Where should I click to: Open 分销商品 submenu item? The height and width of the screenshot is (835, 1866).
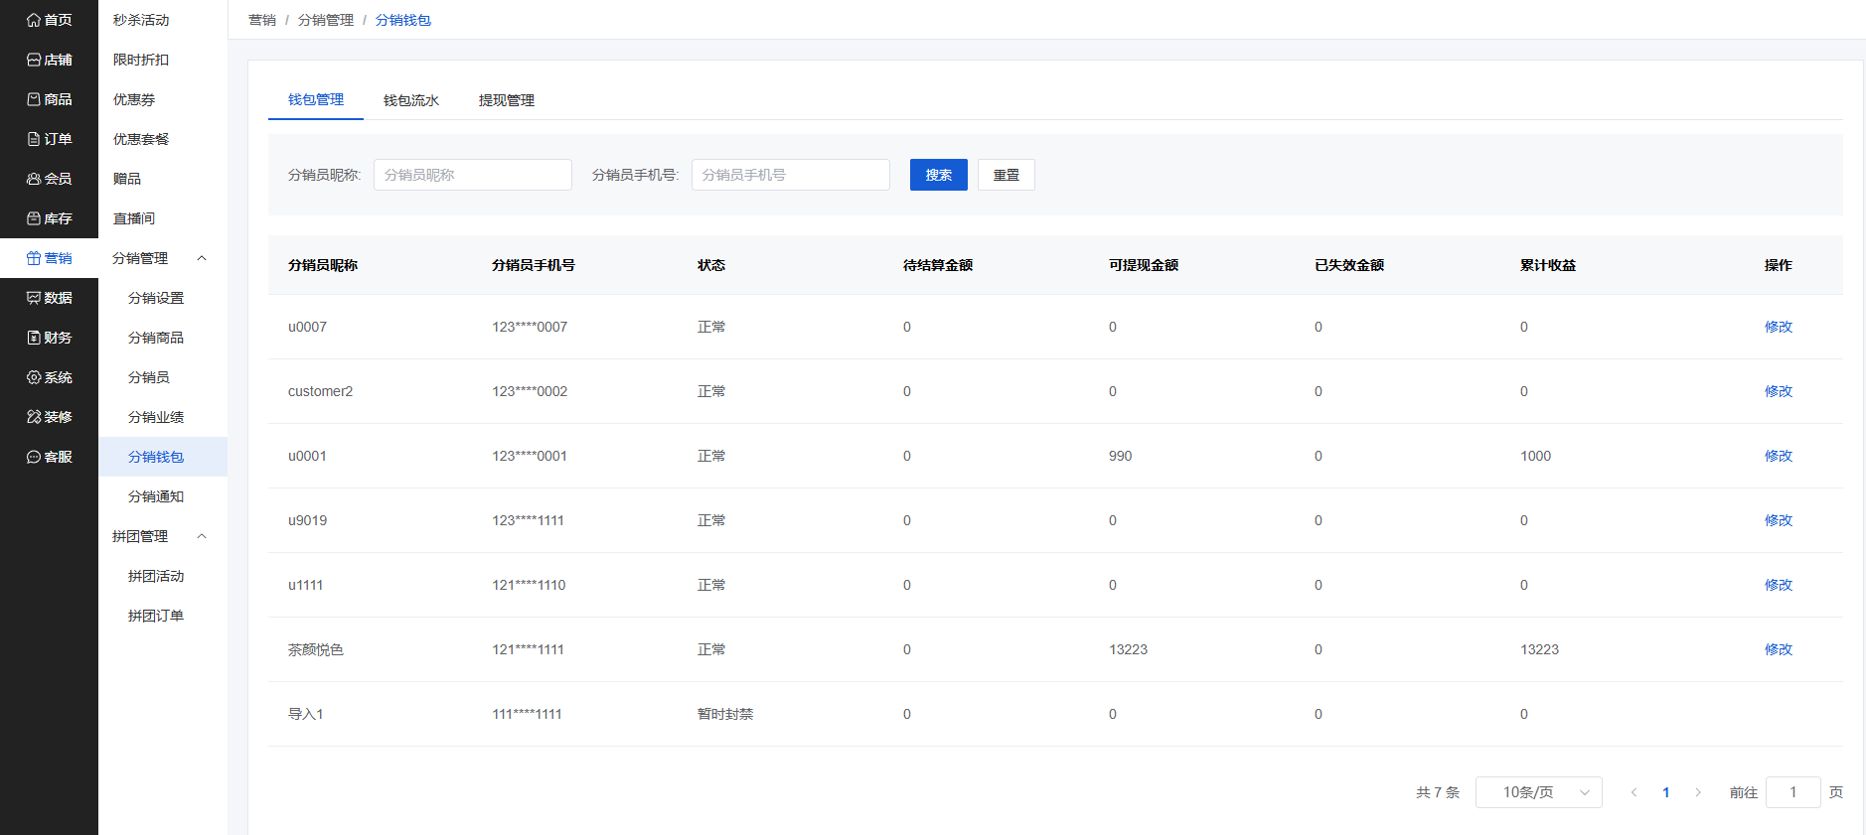156,338
